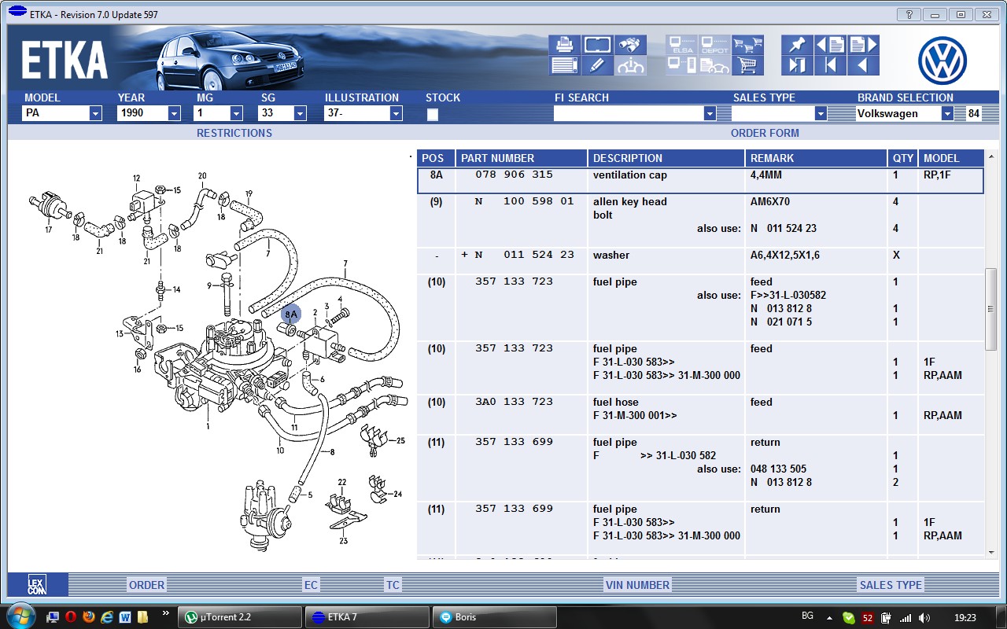Click the parts list vertical scrollbar thumb
1007x629 pixels.
click(x=991, y=309)
